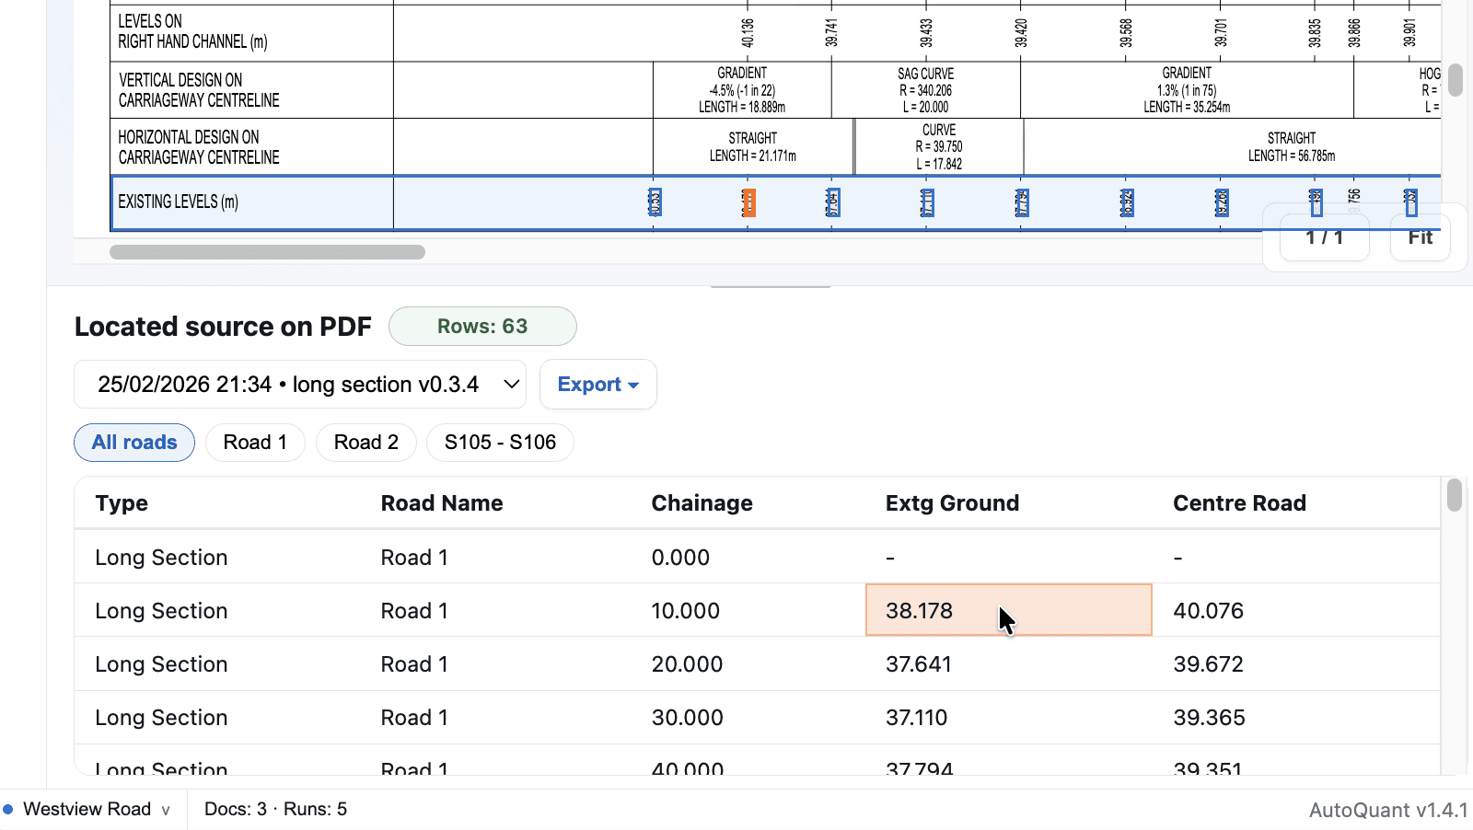Filter table by Road 1
The height and width of the screenshot is (830, 1473).
click(255, 443)
